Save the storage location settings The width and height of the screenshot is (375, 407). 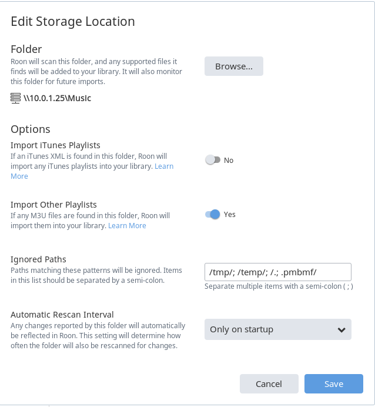[333, 383]
